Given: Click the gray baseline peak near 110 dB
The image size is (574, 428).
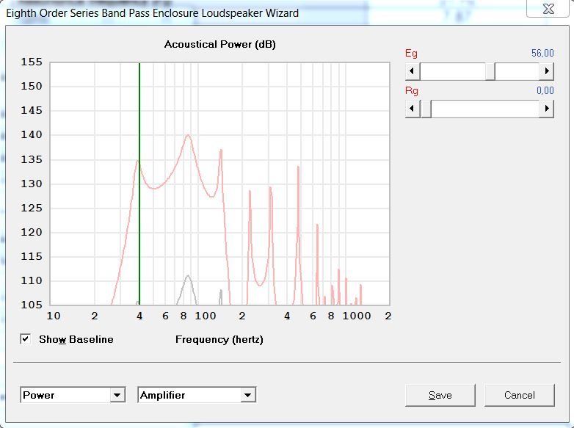Looking at the screenshot, I should (188, 276).
